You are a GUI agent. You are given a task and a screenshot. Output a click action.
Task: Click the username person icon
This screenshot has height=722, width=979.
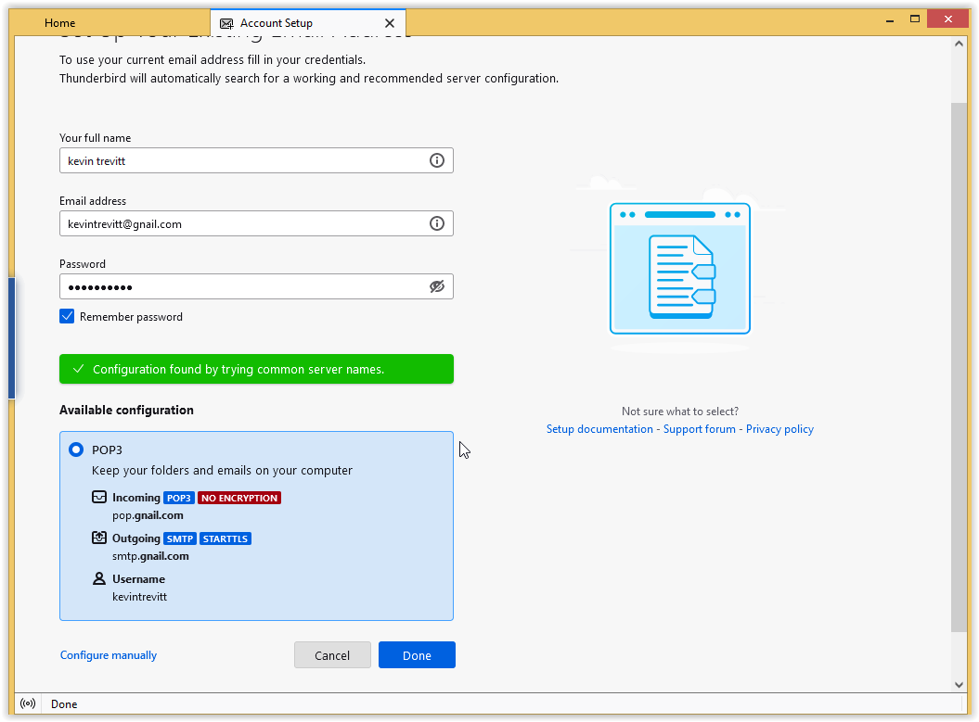point(99,578)
